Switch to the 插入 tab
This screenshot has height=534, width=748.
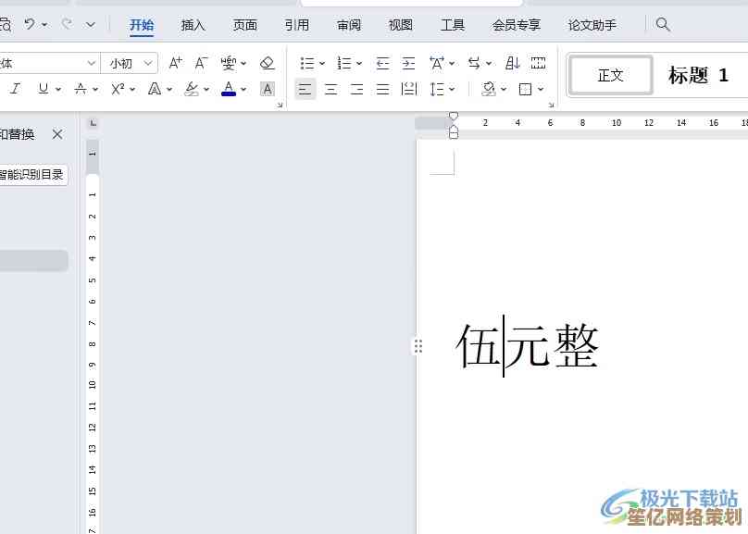coord(193,25)
